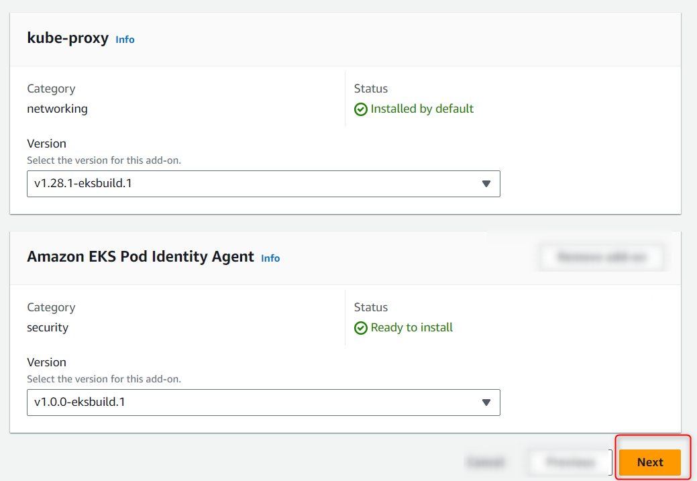697x481 pixels.
Task: Click the Version label in the kube-proxy panel
Action: pos(46,144)
